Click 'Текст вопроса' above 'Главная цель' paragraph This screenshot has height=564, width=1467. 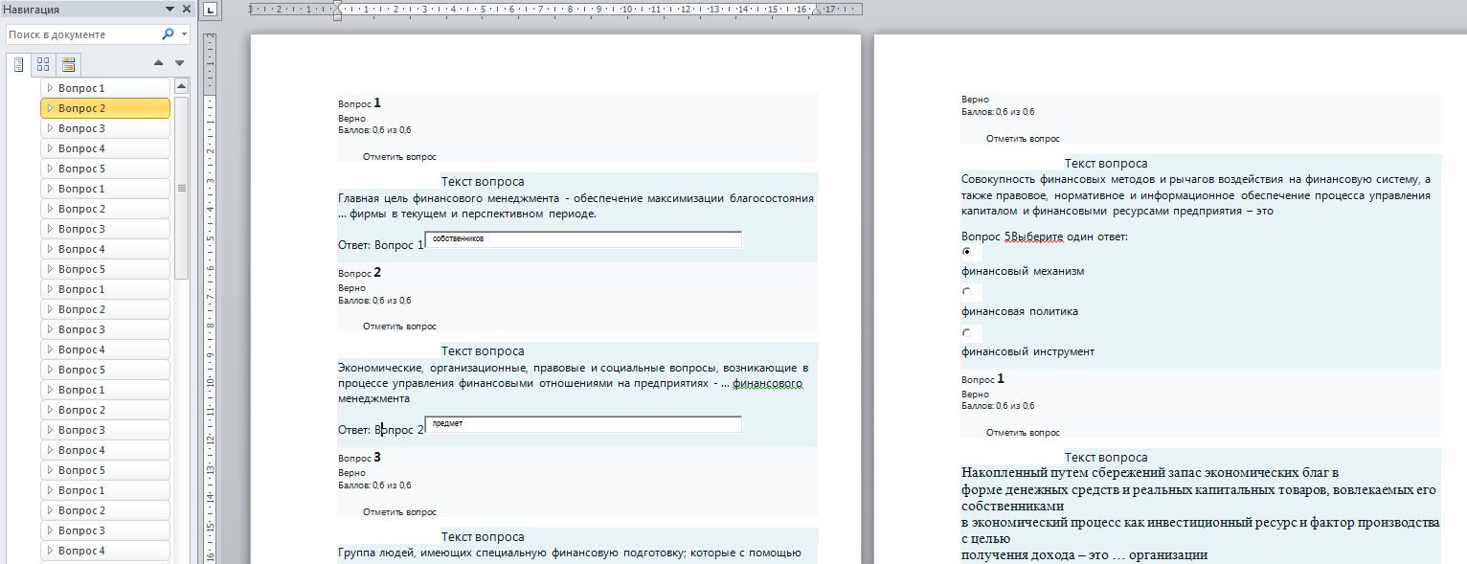coord(483,181)
